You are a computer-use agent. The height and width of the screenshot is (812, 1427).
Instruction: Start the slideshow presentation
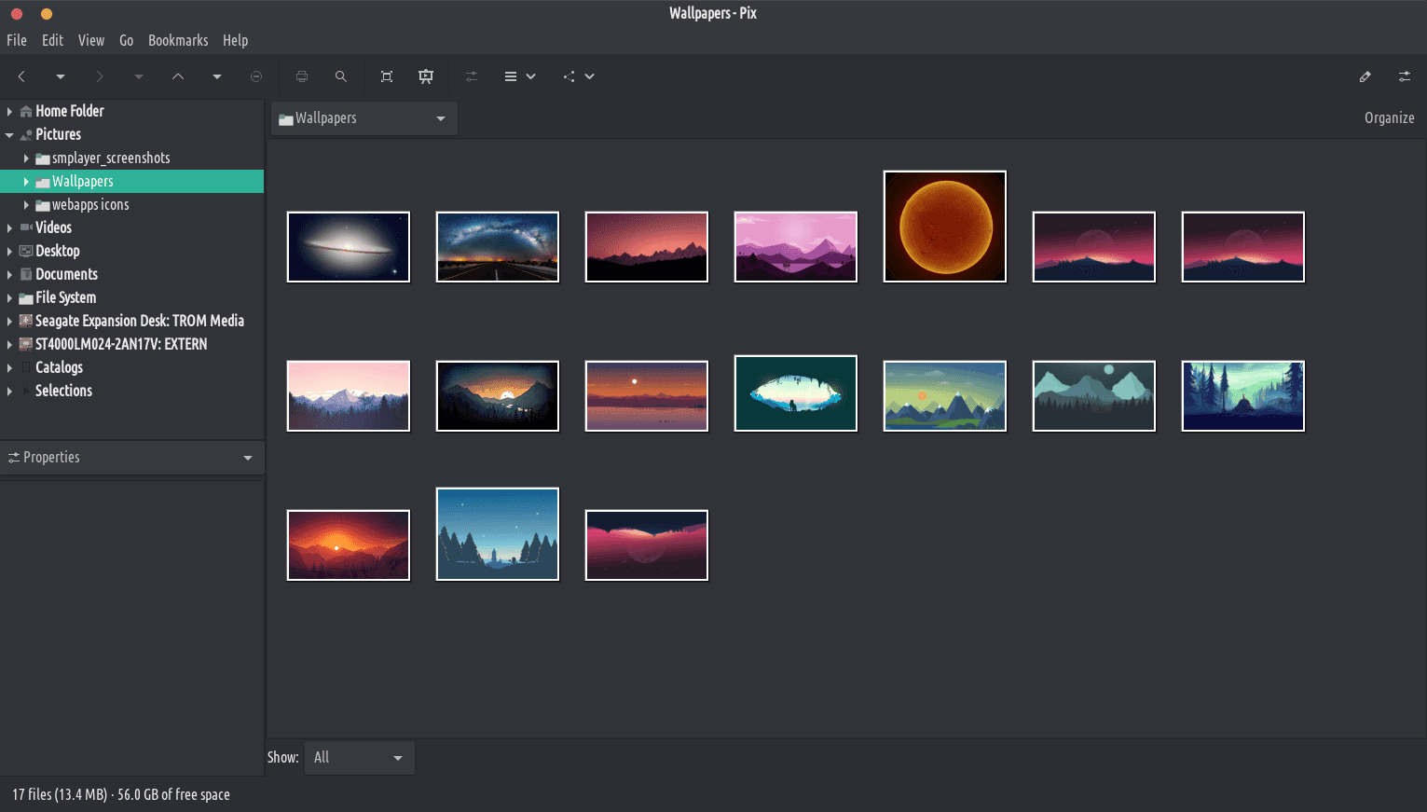click(x=426, y=76)
